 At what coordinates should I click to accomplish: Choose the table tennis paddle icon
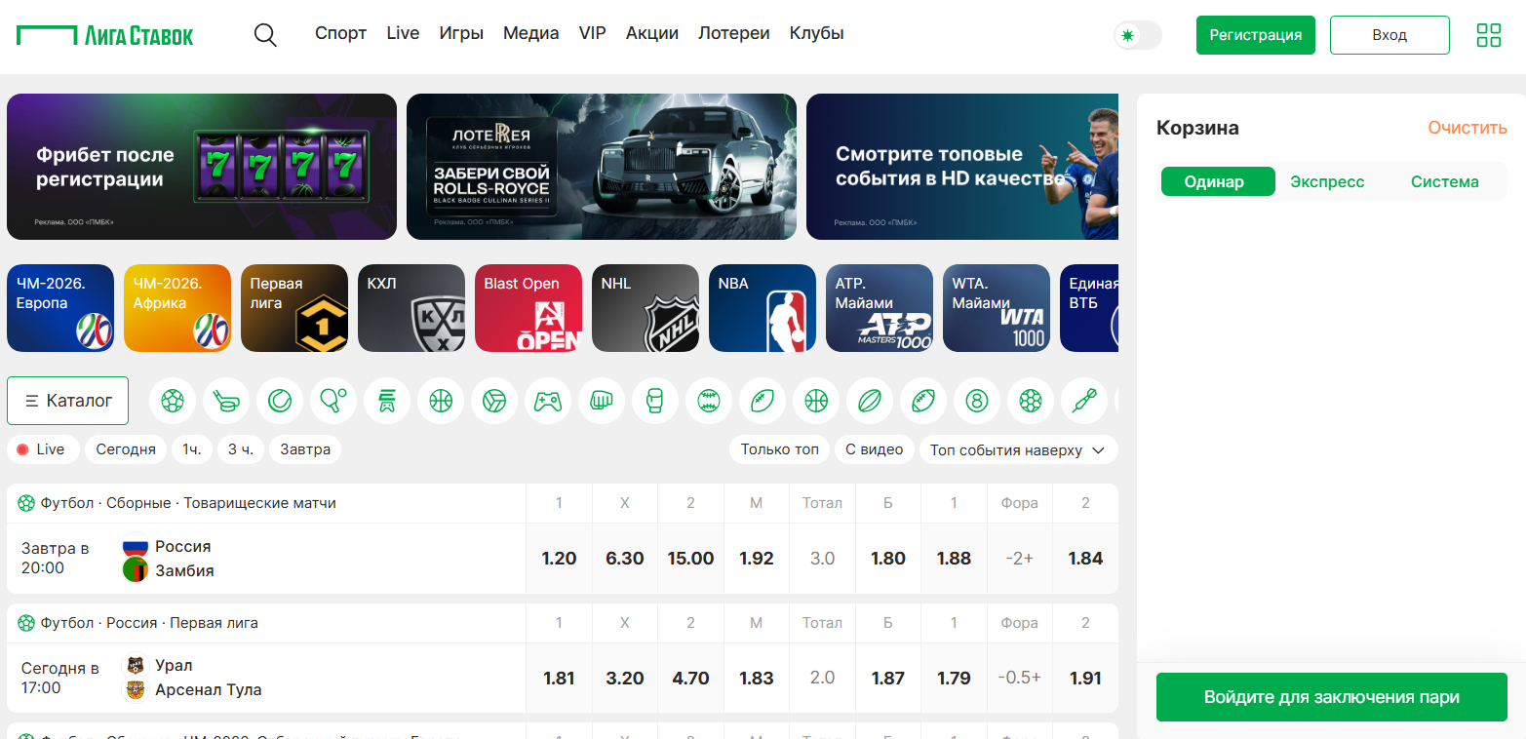(333, 401)
